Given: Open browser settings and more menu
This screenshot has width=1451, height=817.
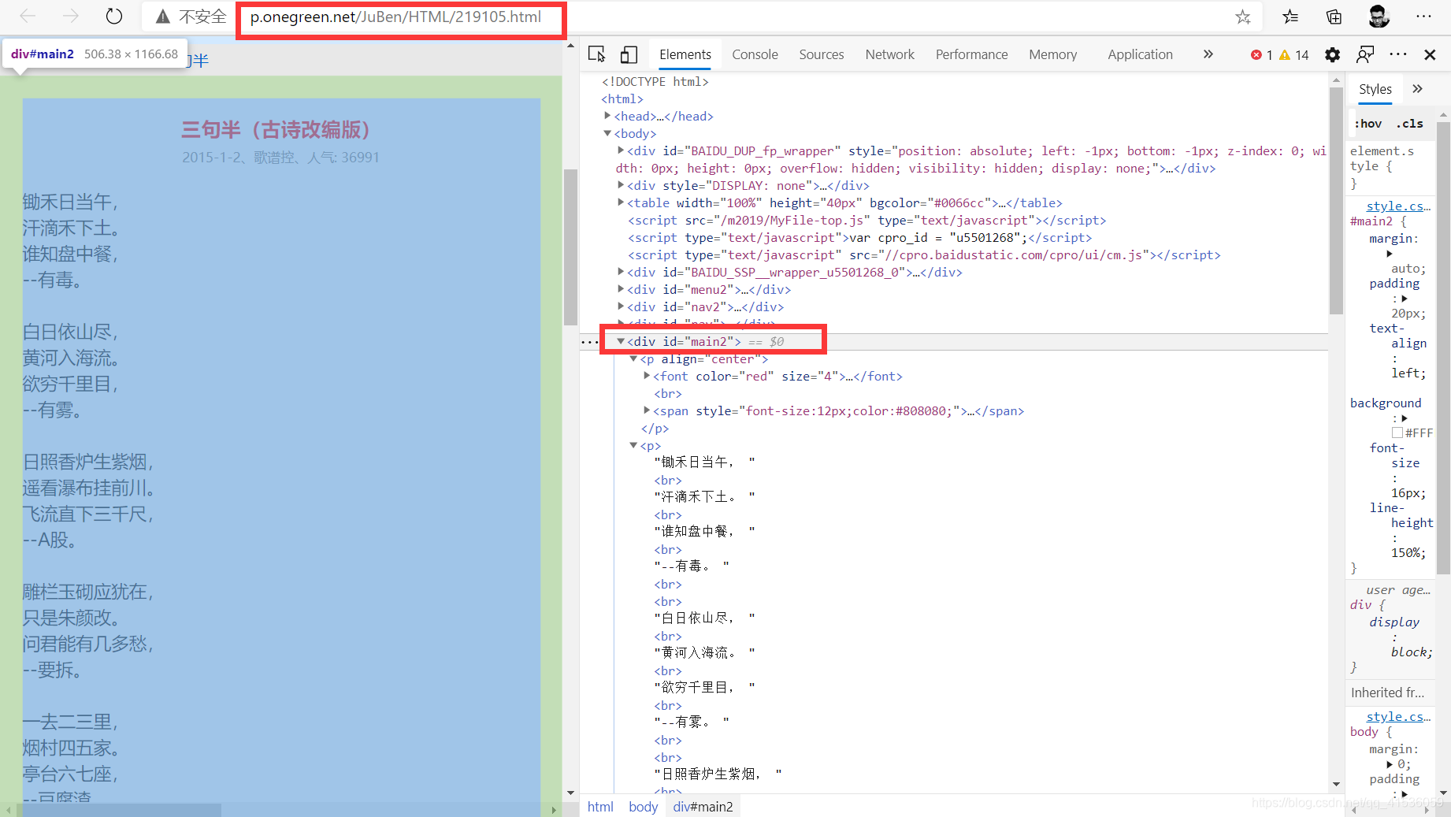Looking at the screenshot, I should [x=1423, y=16].
